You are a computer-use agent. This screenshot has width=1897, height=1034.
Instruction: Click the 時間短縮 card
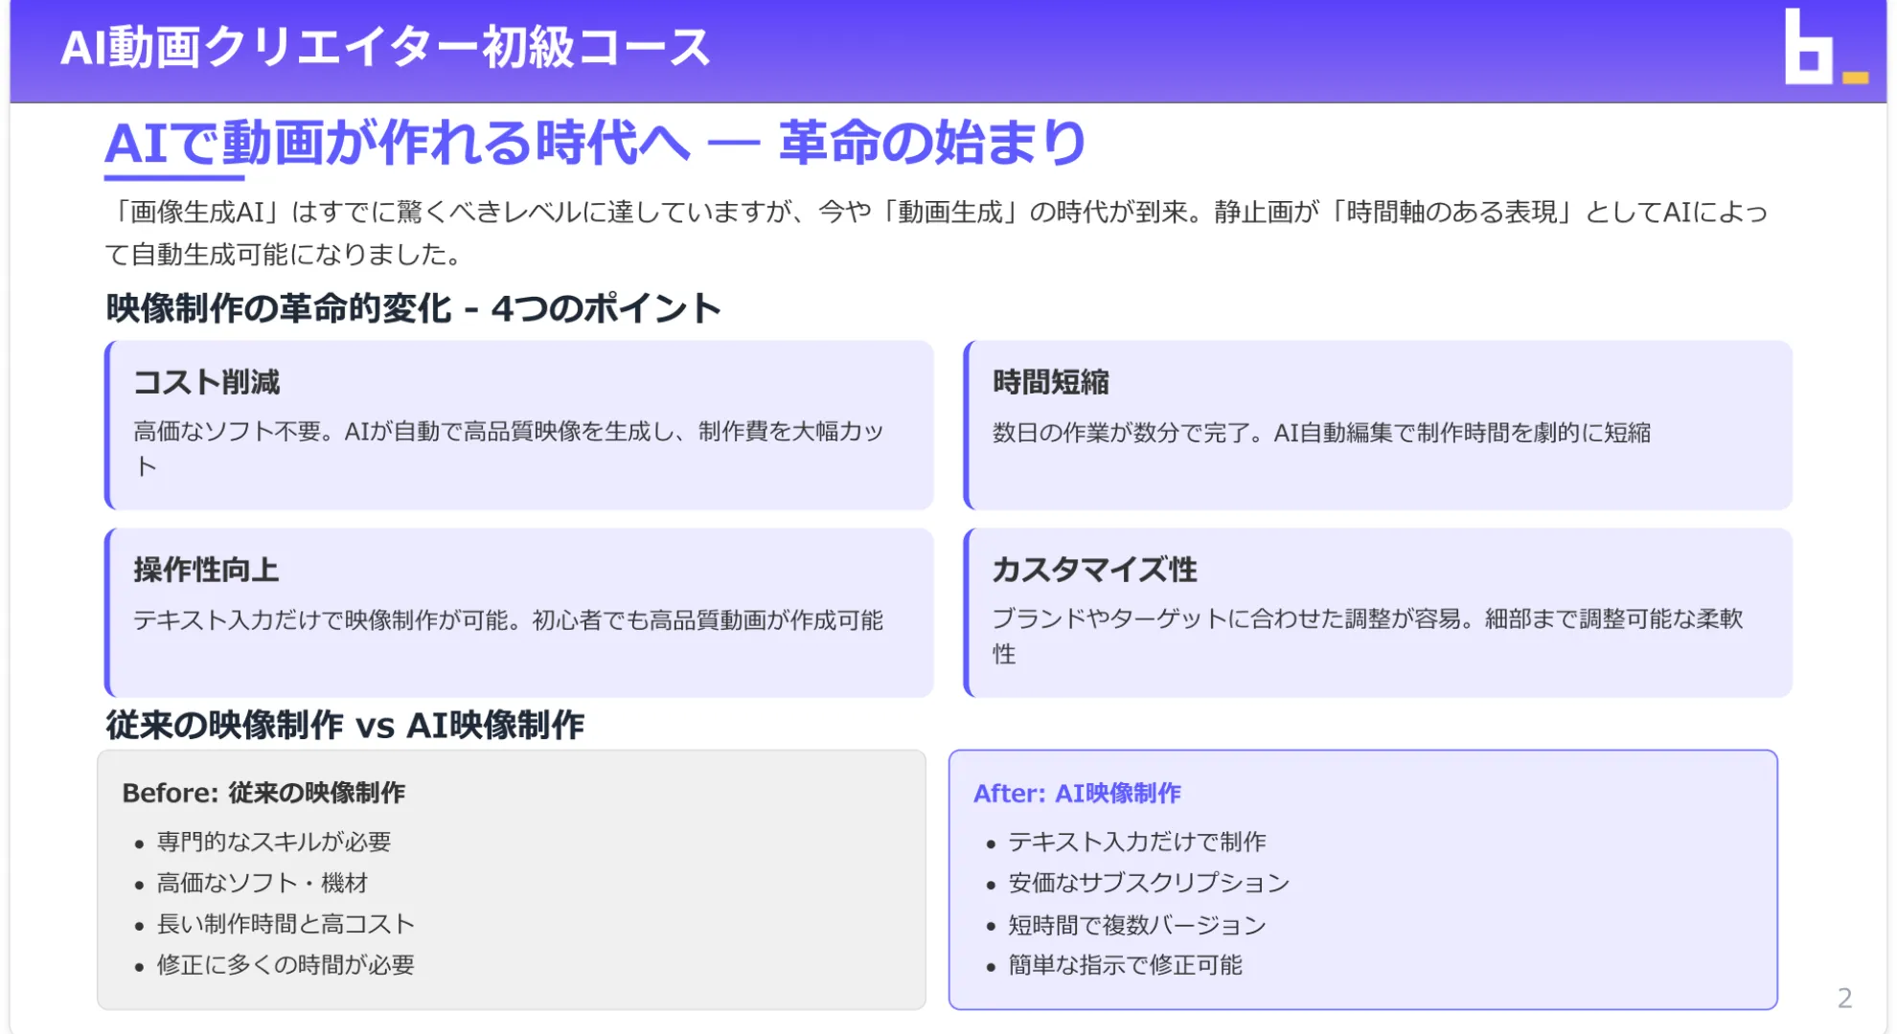tap(1377, 424)
